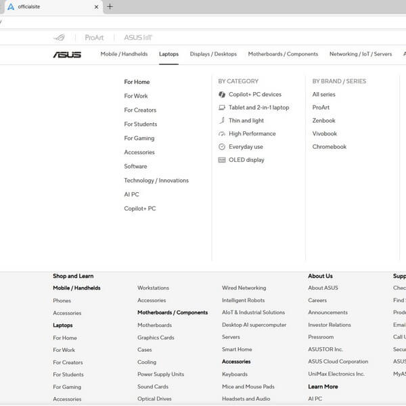406x406 pixels.
Task: Select Copilot+ PC in Laptops menu
Action: tap(140, 208)
